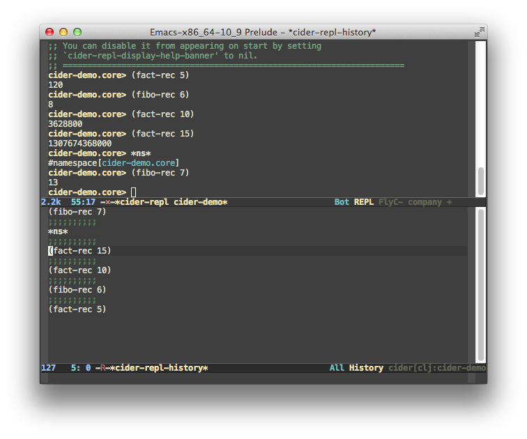Open the REPL major mode menu
The height and width of the screenshot is (439, 527).
(364, 202)
